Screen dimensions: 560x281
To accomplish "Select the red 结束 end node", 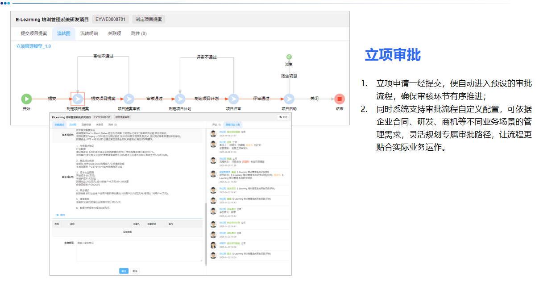I will click(339, 99).
